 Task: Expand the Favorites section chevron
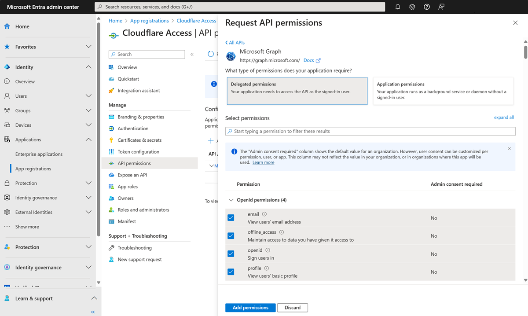point(88,47)
